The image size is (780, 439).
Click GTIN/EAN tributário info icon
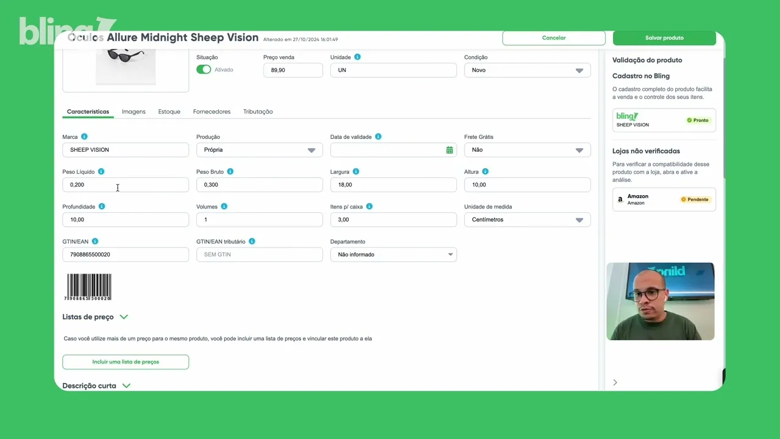coord(252,241)
